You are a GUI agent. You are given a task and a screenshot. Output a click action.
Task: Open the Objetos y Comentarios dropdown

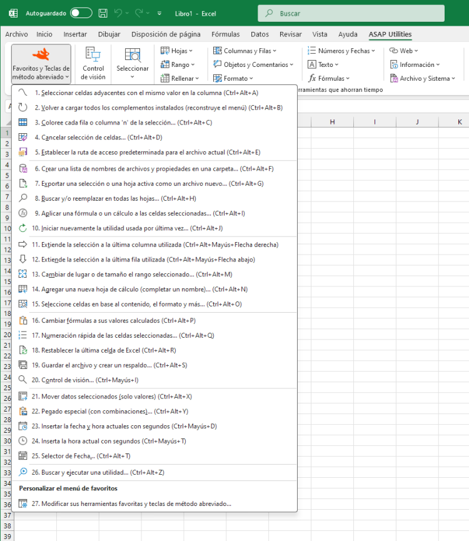click(253, 64)
